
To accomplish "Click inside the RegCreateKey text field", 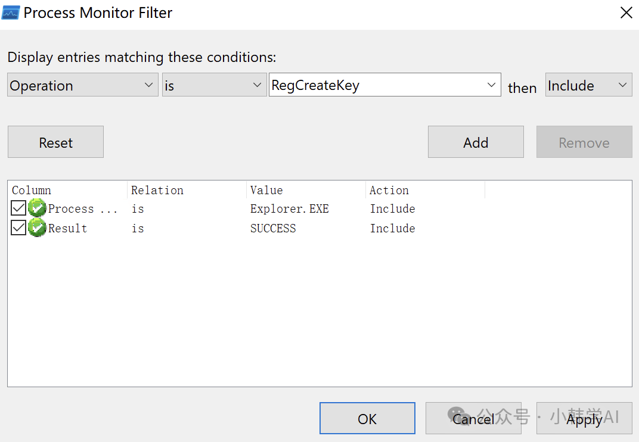I will [376, 85].
